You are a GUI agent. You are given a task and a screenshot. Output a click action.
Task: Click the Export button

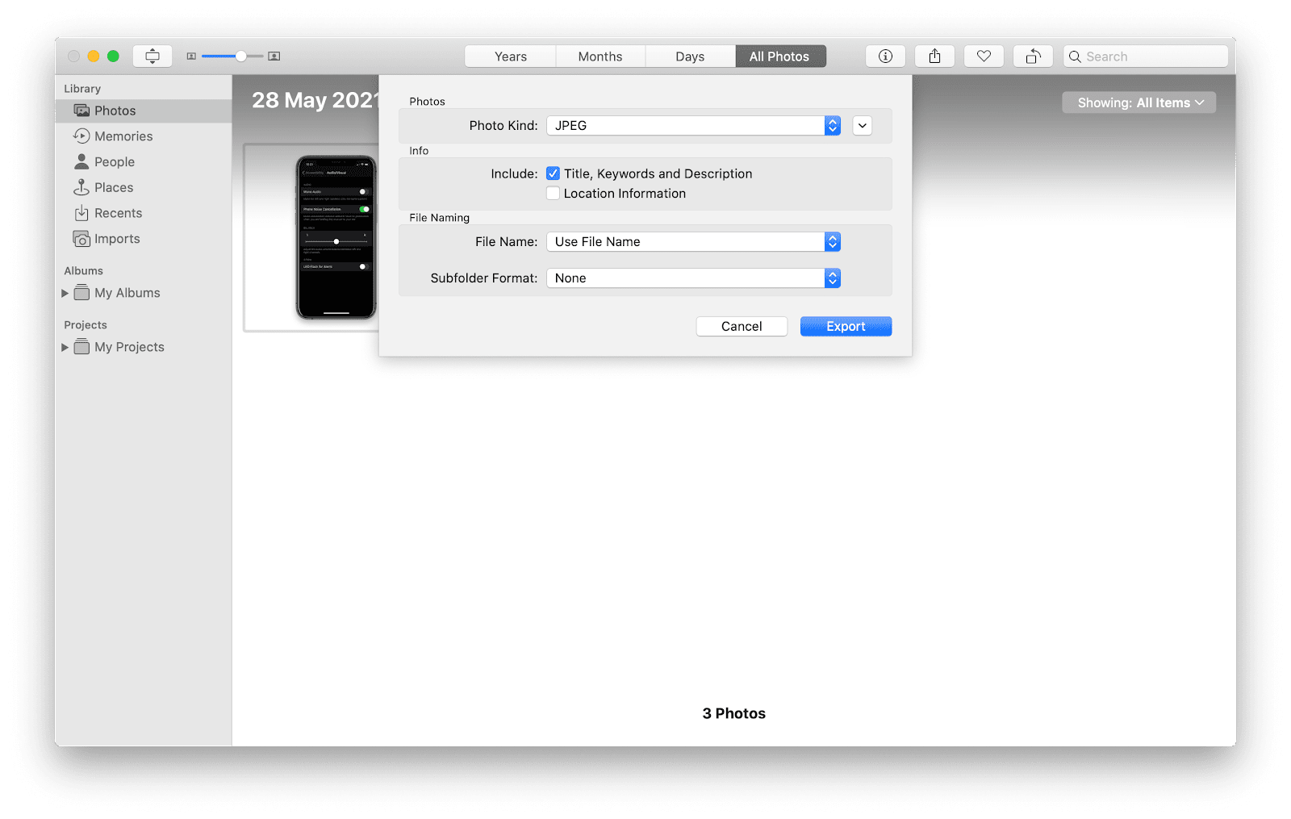click(845, 327)
